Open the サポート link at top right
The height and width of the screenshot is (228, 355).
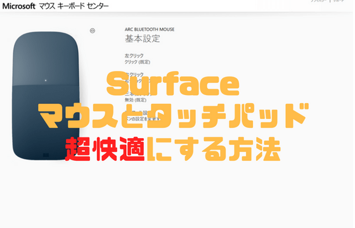339,1
